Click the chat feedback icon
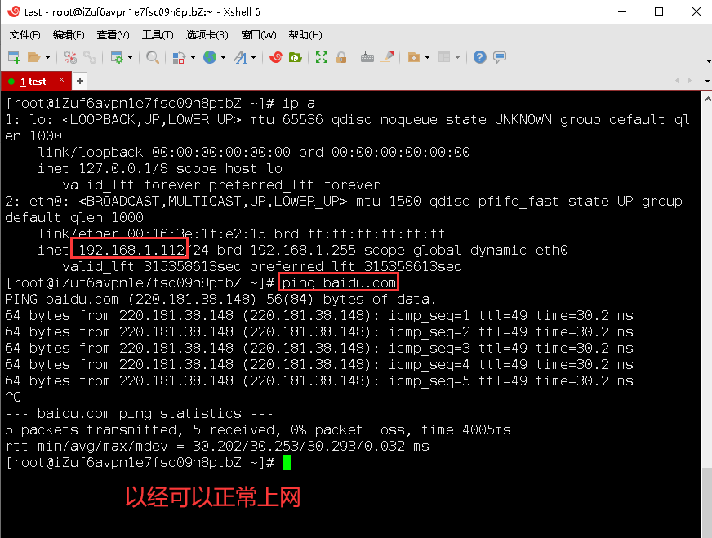This screenshot has height=538, width=712. (x=500, y=57)
